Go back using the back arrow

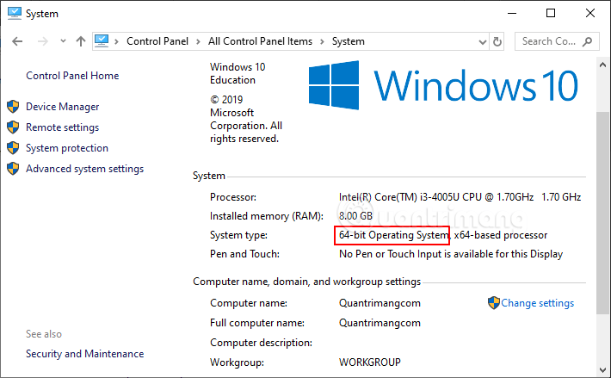tap(17, 41)
